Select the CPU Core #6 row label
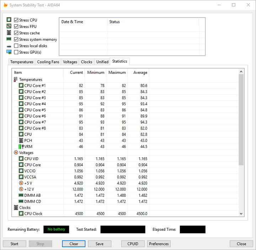Viewport: 256px width, 250px height. point(35,116)
